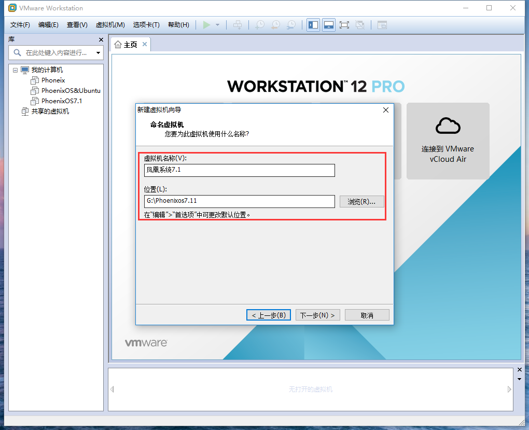The width and height of the screenshot is (529, 430).
Task: Click the VMware Workstation title bar icon
Action: 12,8
